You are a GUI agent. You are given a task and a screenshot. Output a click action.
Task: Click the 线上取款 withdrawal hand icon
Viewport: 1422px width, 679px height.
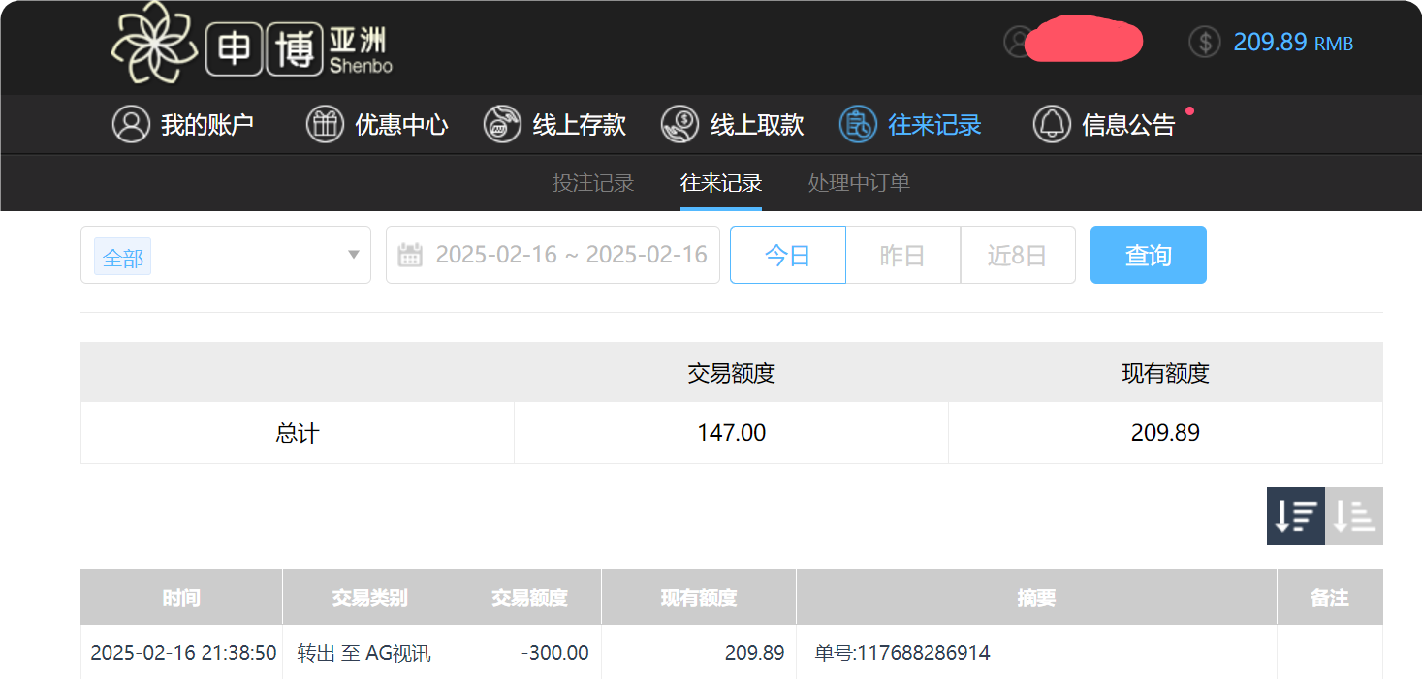[x=679, y=124]
